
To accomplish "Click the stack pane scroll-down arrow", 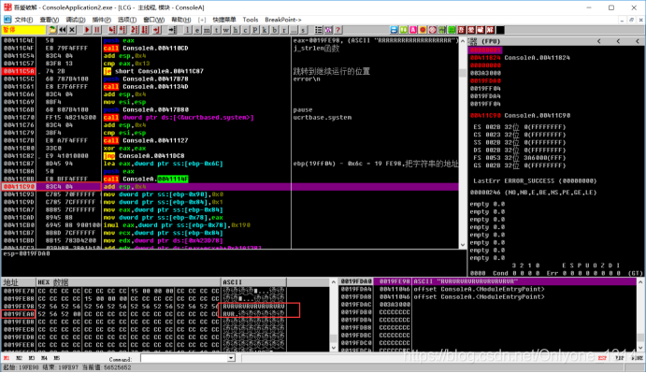I will click(x=640, y=348).
